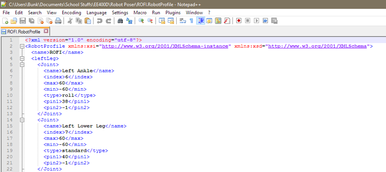Open the Window menu
The height and width of the screenshot is (172, 386).
(x=194, y=13)
